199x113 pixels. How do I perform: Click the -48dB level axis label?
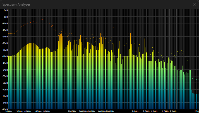click(x=5, y=63)
